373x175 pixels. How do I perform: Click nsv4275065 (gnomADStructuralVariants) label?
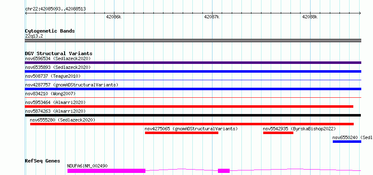tap(191, 129)
